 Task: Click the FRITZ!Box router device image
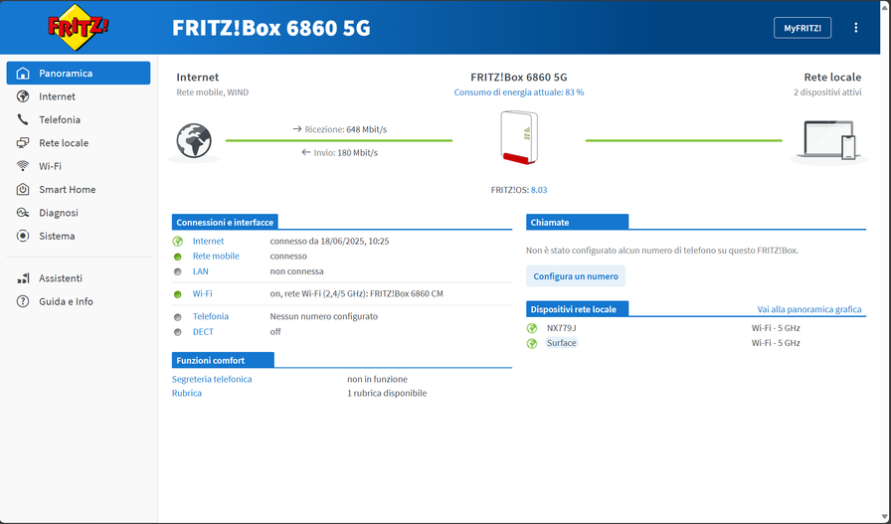[x=519, y=137]
